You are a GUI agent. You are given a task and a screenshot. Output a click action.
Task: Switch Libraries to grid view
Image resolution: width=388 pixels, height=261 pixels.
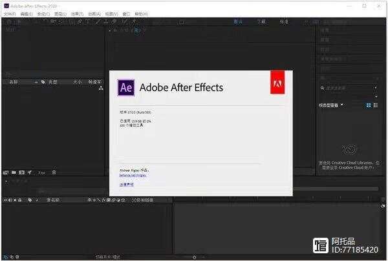point(369,105)
